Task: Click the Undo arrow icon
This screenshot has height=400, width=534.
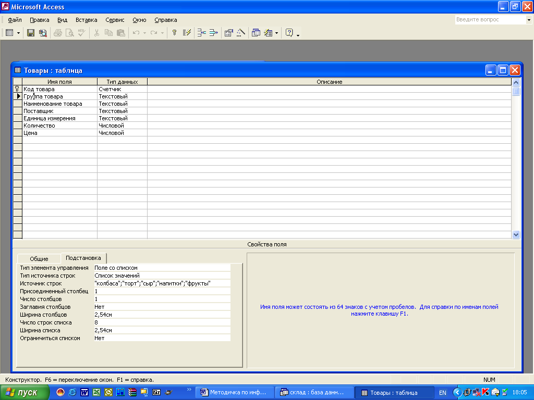Action: [136, 33]
